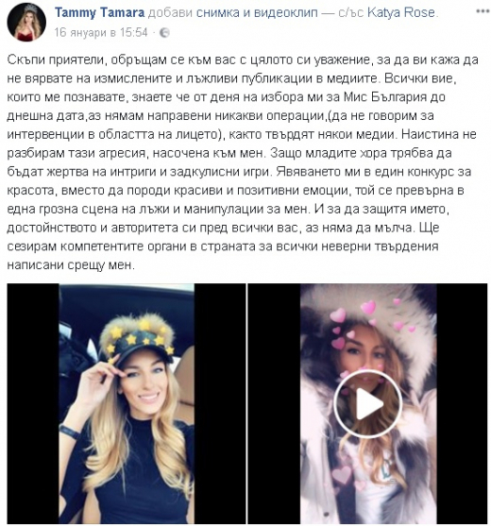
Task: Click the pink hearts at top of video
Action: [369, 318]
